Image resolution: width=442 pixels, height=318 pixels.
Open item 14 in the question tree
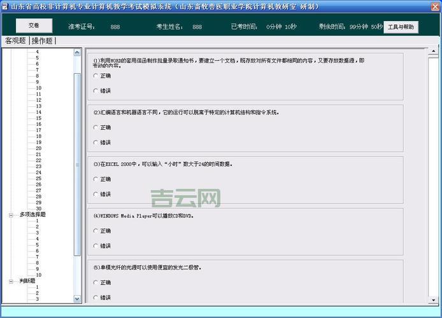38,112
